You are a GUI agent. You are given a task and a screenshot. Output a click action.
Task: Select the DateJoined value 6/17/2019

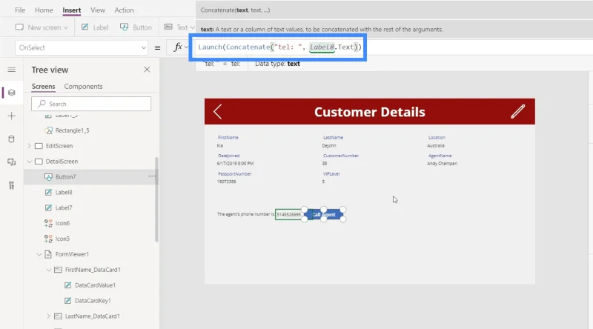pos(235,164)
